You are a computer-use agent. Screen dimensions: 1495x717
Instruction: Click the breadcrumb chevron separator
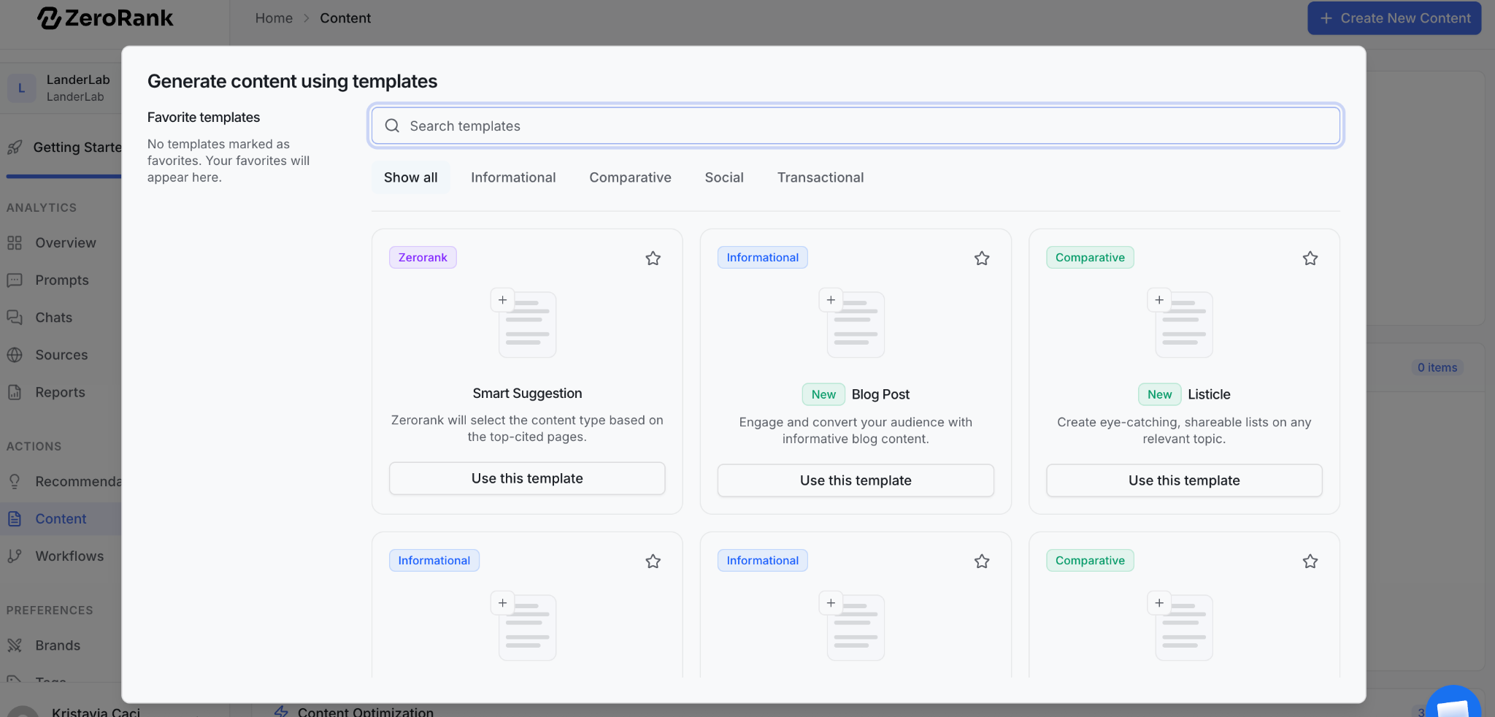coord(307,18)
